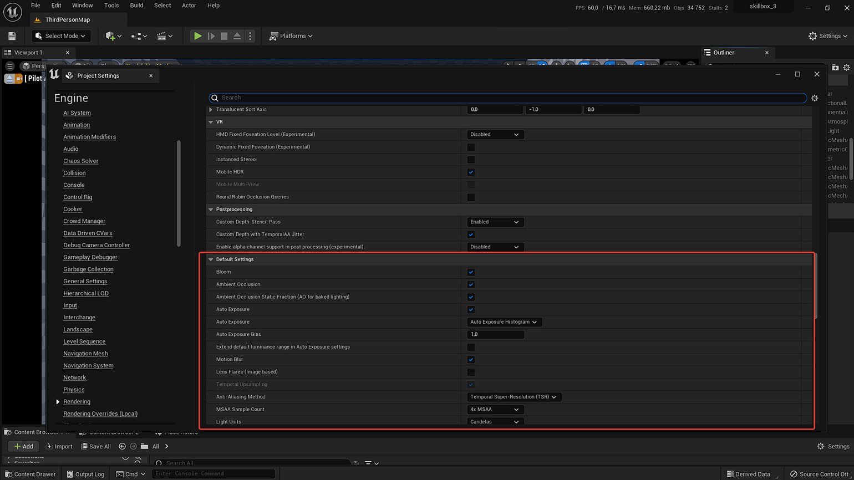Screen dimensions: 854x480
Task: Click Save All button
Action: pyautogui.click(x=96, y=446)
